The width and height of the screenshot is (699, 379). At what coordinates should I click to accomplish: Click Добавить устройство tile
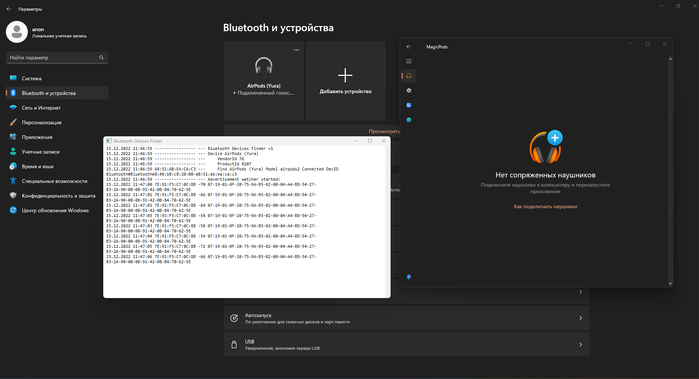click(345, 81)
